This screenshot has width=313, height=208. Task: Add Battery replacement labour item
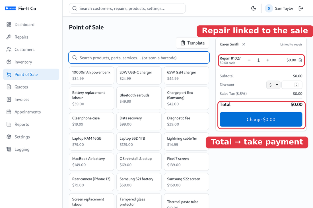(x=91, y=98)
